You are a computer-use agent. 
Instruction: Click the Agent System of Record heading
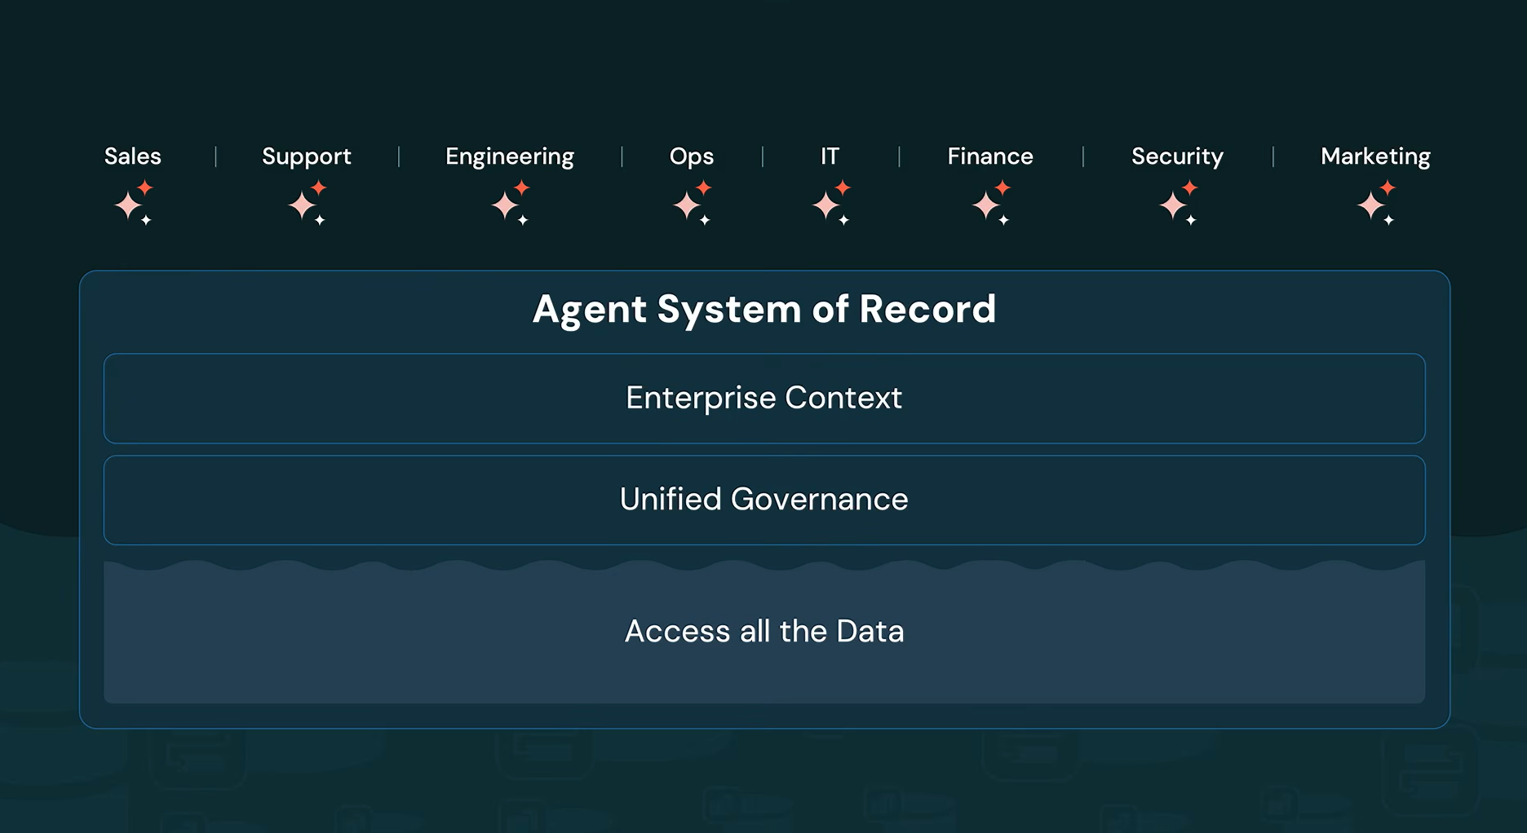pyautogui.click(x=764, y=310)
